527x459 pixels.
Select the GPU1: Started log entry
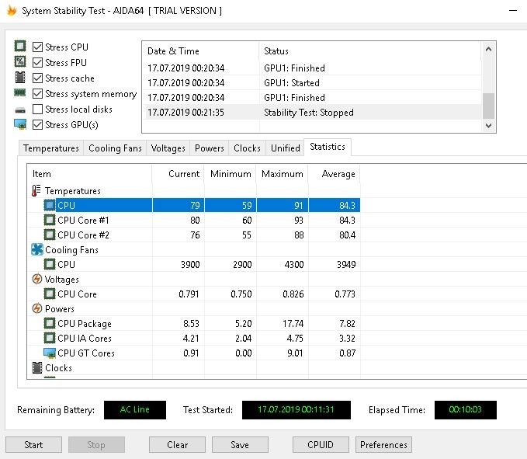coord(312,83)
